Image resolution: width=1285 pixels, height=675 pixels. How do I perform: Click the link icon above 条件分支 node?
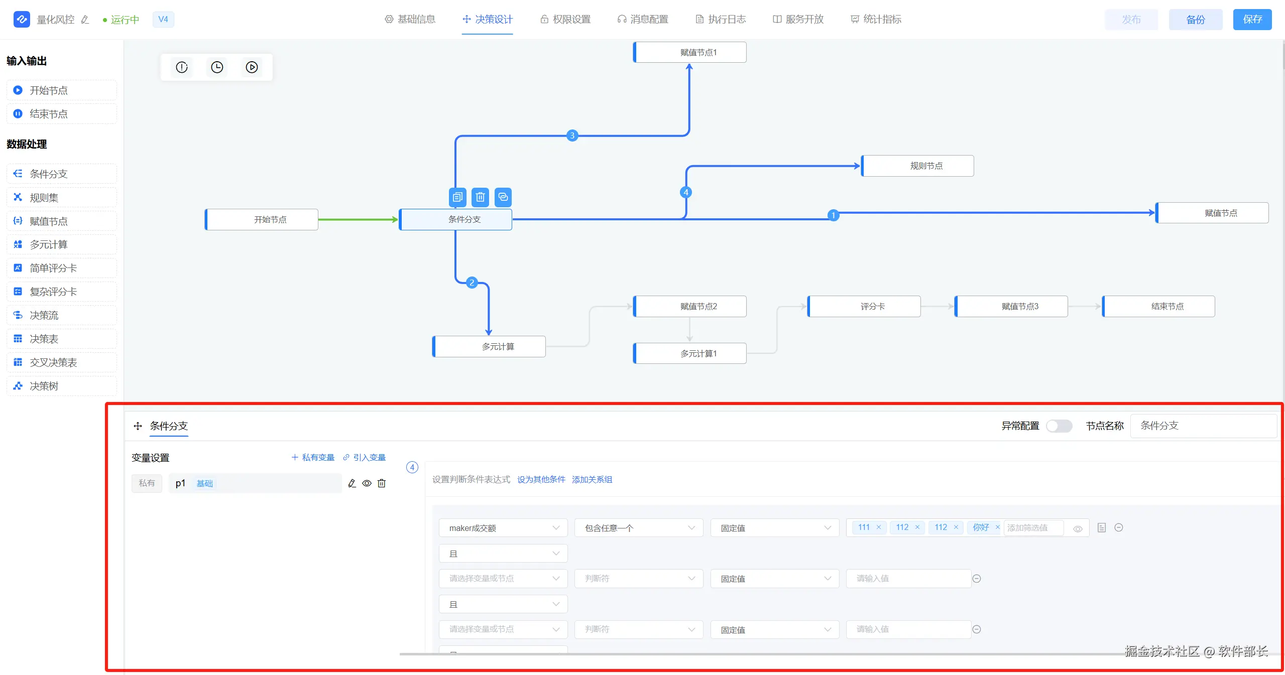click(503, 197)
